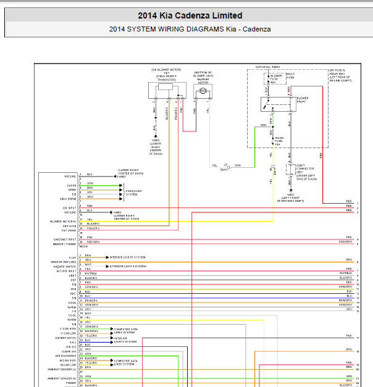Click the '2014 Kia Cadenza Limited' title
The image size is (373, 387).
[x=190, y=15]
